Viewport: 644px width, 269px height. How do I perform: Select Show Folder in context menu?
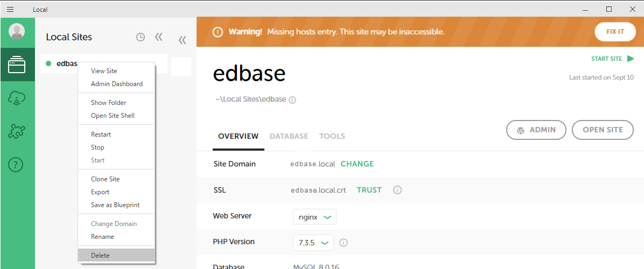tap(116, 103)
